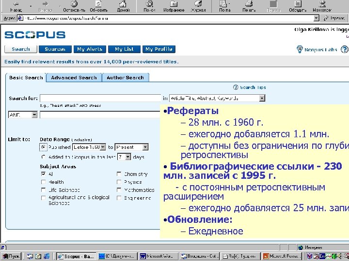349x261 pixels.
Task: Switch to the Author Search tab
Action: (126, 78)
